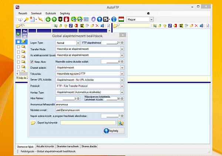This screenshot has height=156, width=222.
Task: Click the green upload arrow toolbar icon
Action: tap(54, 19)
